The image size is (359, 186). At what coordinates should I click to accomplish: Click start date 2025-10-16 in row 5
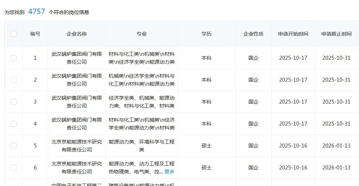coord(293,146)
